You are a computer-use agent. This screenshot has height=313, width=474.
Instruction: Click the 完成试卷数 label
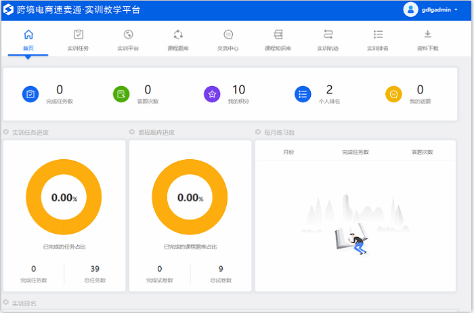point(160,280)
